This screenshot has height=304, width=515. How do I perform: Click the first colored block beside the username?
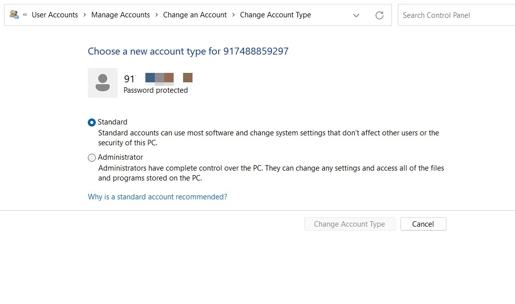pyautogui.click(x=149, y=77)
